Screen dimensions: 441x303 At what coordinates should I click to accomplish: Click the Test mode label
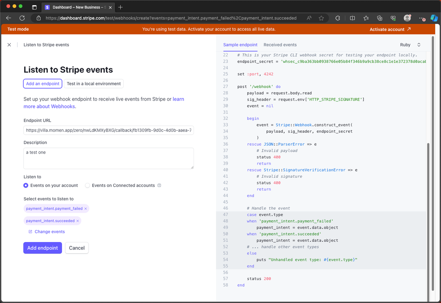(18, 29)
